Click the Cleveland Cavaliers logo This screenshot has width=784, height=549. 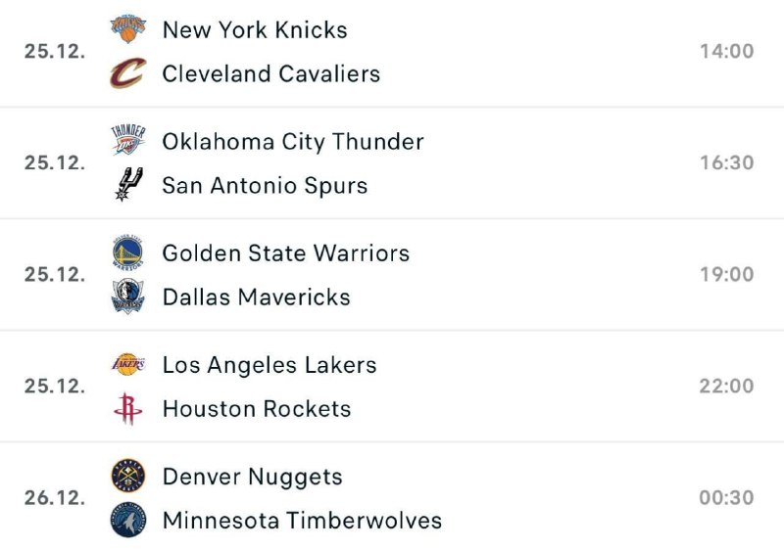point(127,73)
